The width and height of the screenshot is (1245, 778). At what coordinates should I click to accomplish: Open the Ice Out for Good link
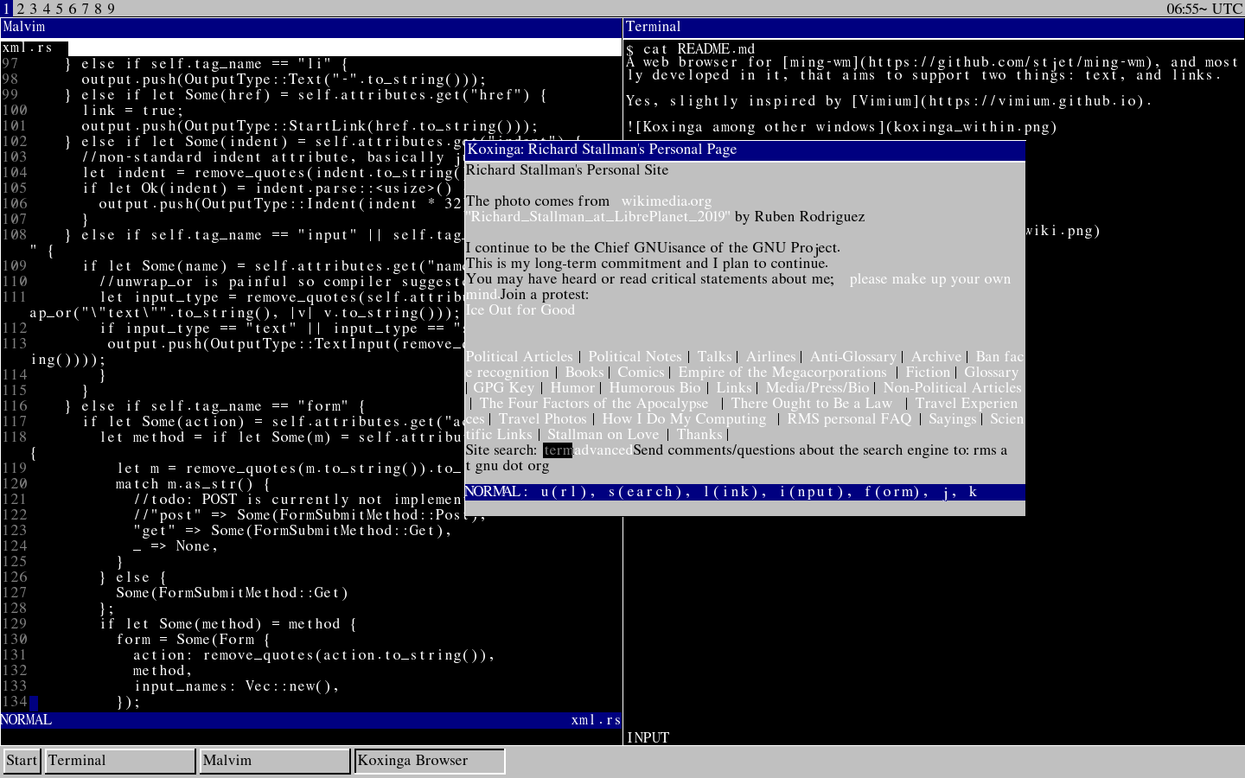tap(520, 310)
